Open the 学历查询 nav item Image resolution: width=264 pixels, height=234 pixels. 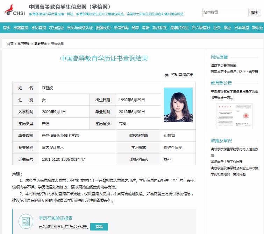tap(39, 28)
